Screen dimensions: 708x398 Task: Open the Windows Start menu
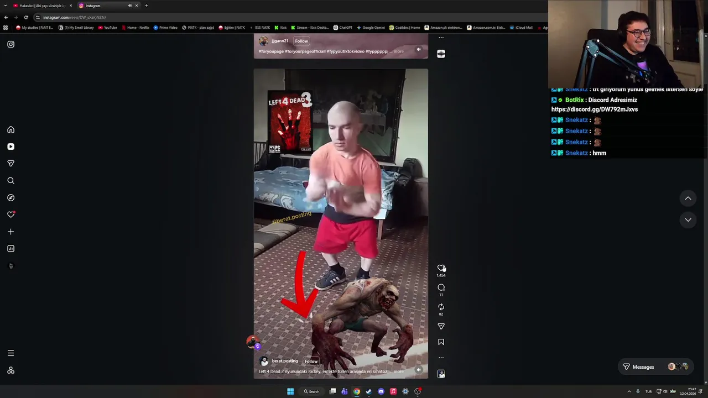click(x=290, y=391)
